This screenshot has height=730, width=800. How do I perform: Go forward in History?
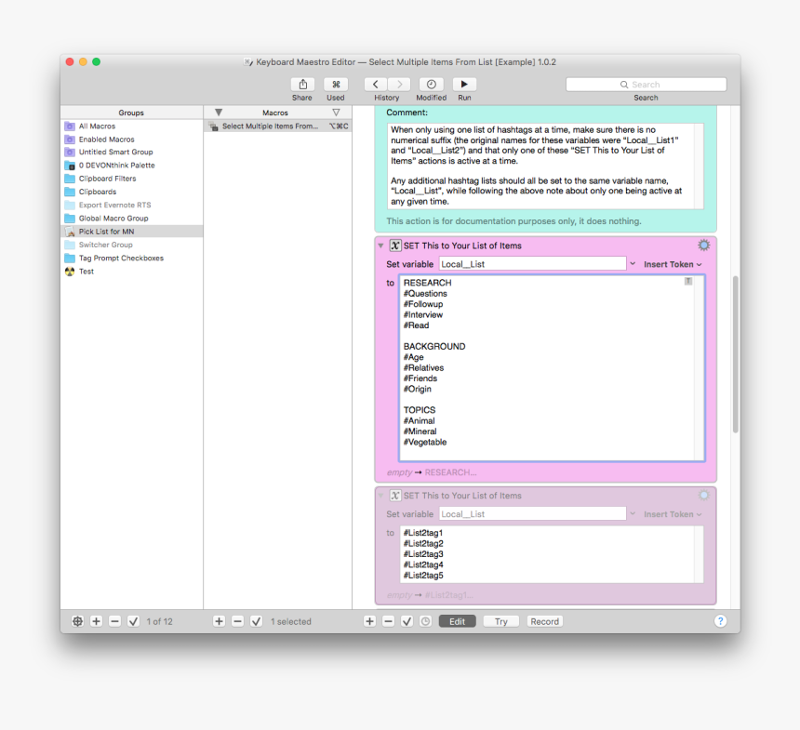coord(399,85)
